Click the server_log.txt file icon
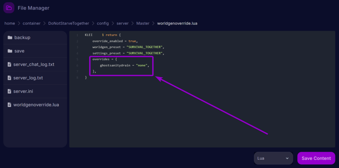The image size is (339, 168). point(9,78)
